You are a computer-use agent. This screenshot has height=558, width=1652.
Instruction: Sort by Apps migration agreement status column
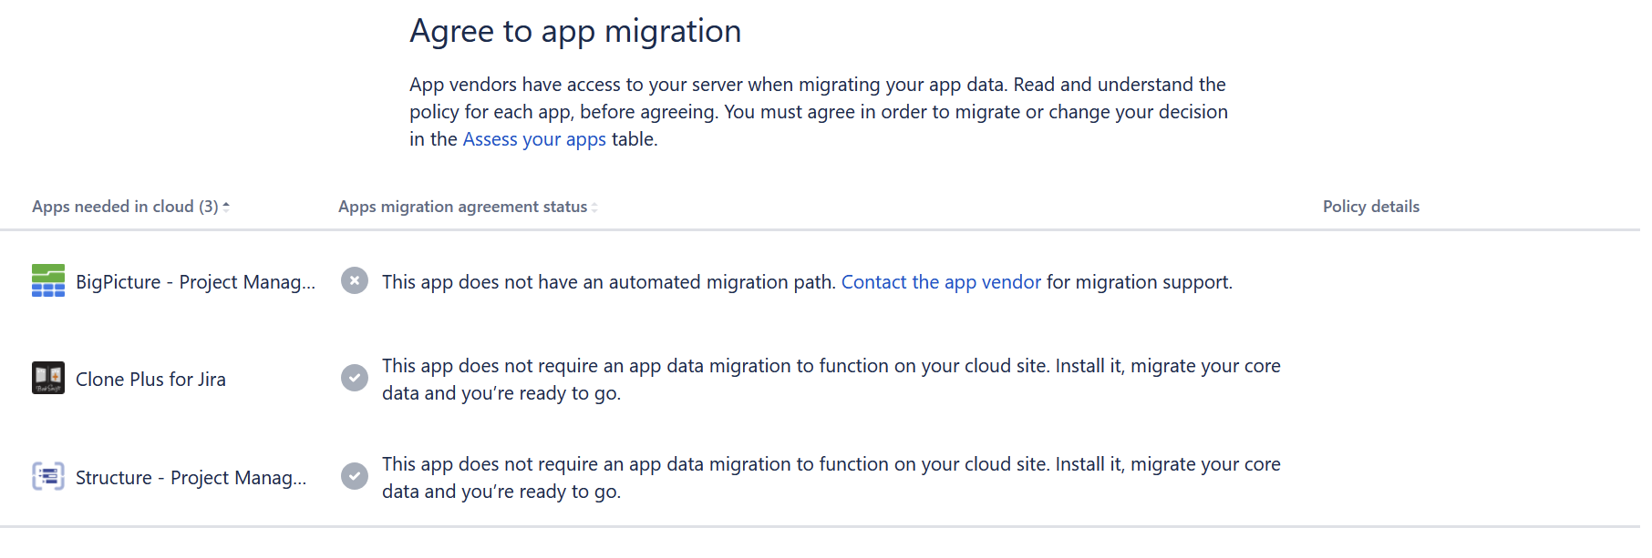[x=468, y=207]
